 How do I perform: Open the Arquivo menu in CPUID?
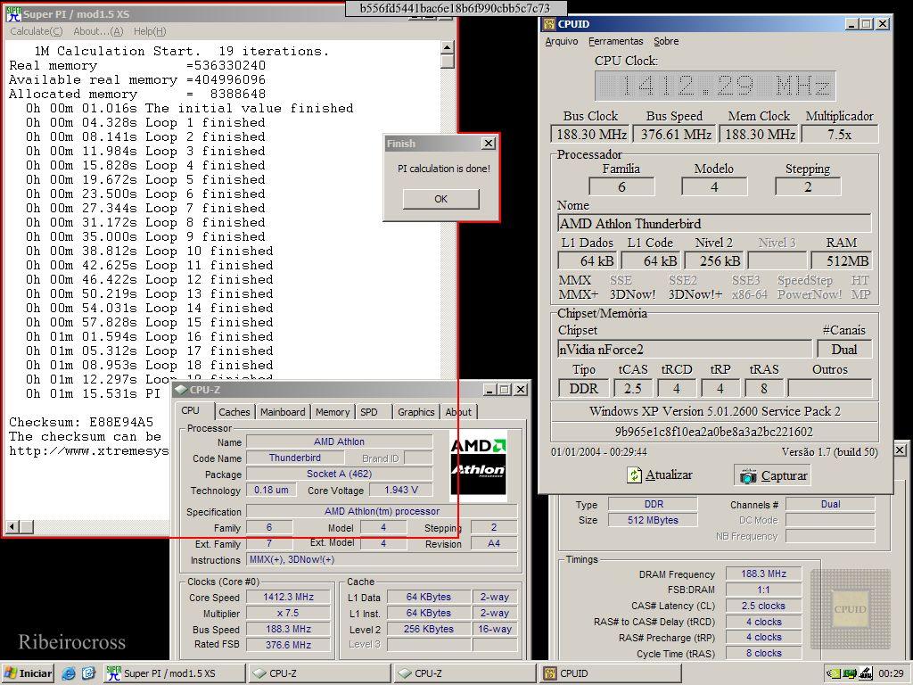click(x=562, y=41)
